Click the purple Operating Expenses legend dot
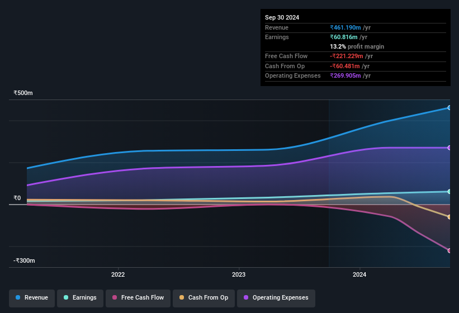The image size is (459, 313). click(x=246, y=297)
